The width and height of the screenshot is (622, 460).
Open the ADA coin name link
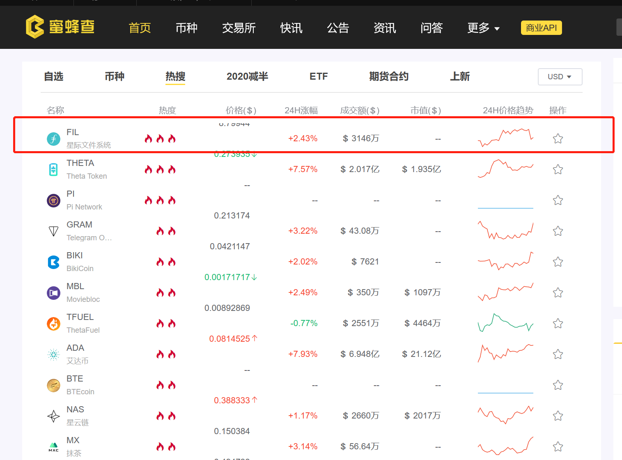pos(75,348)
